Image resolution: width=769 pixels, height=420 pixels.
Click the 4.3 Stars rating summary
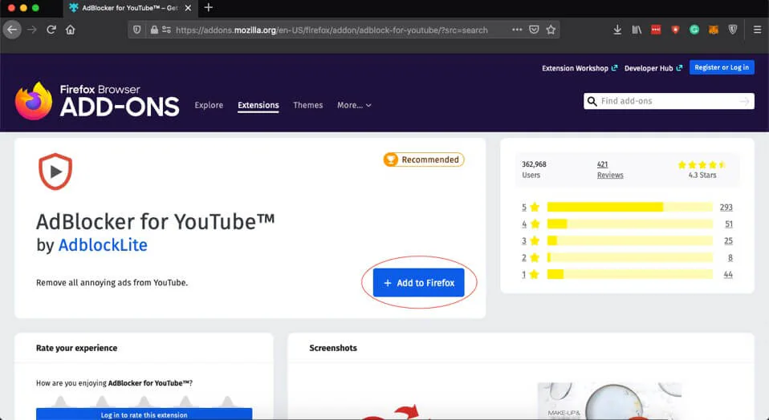(702, 170)
